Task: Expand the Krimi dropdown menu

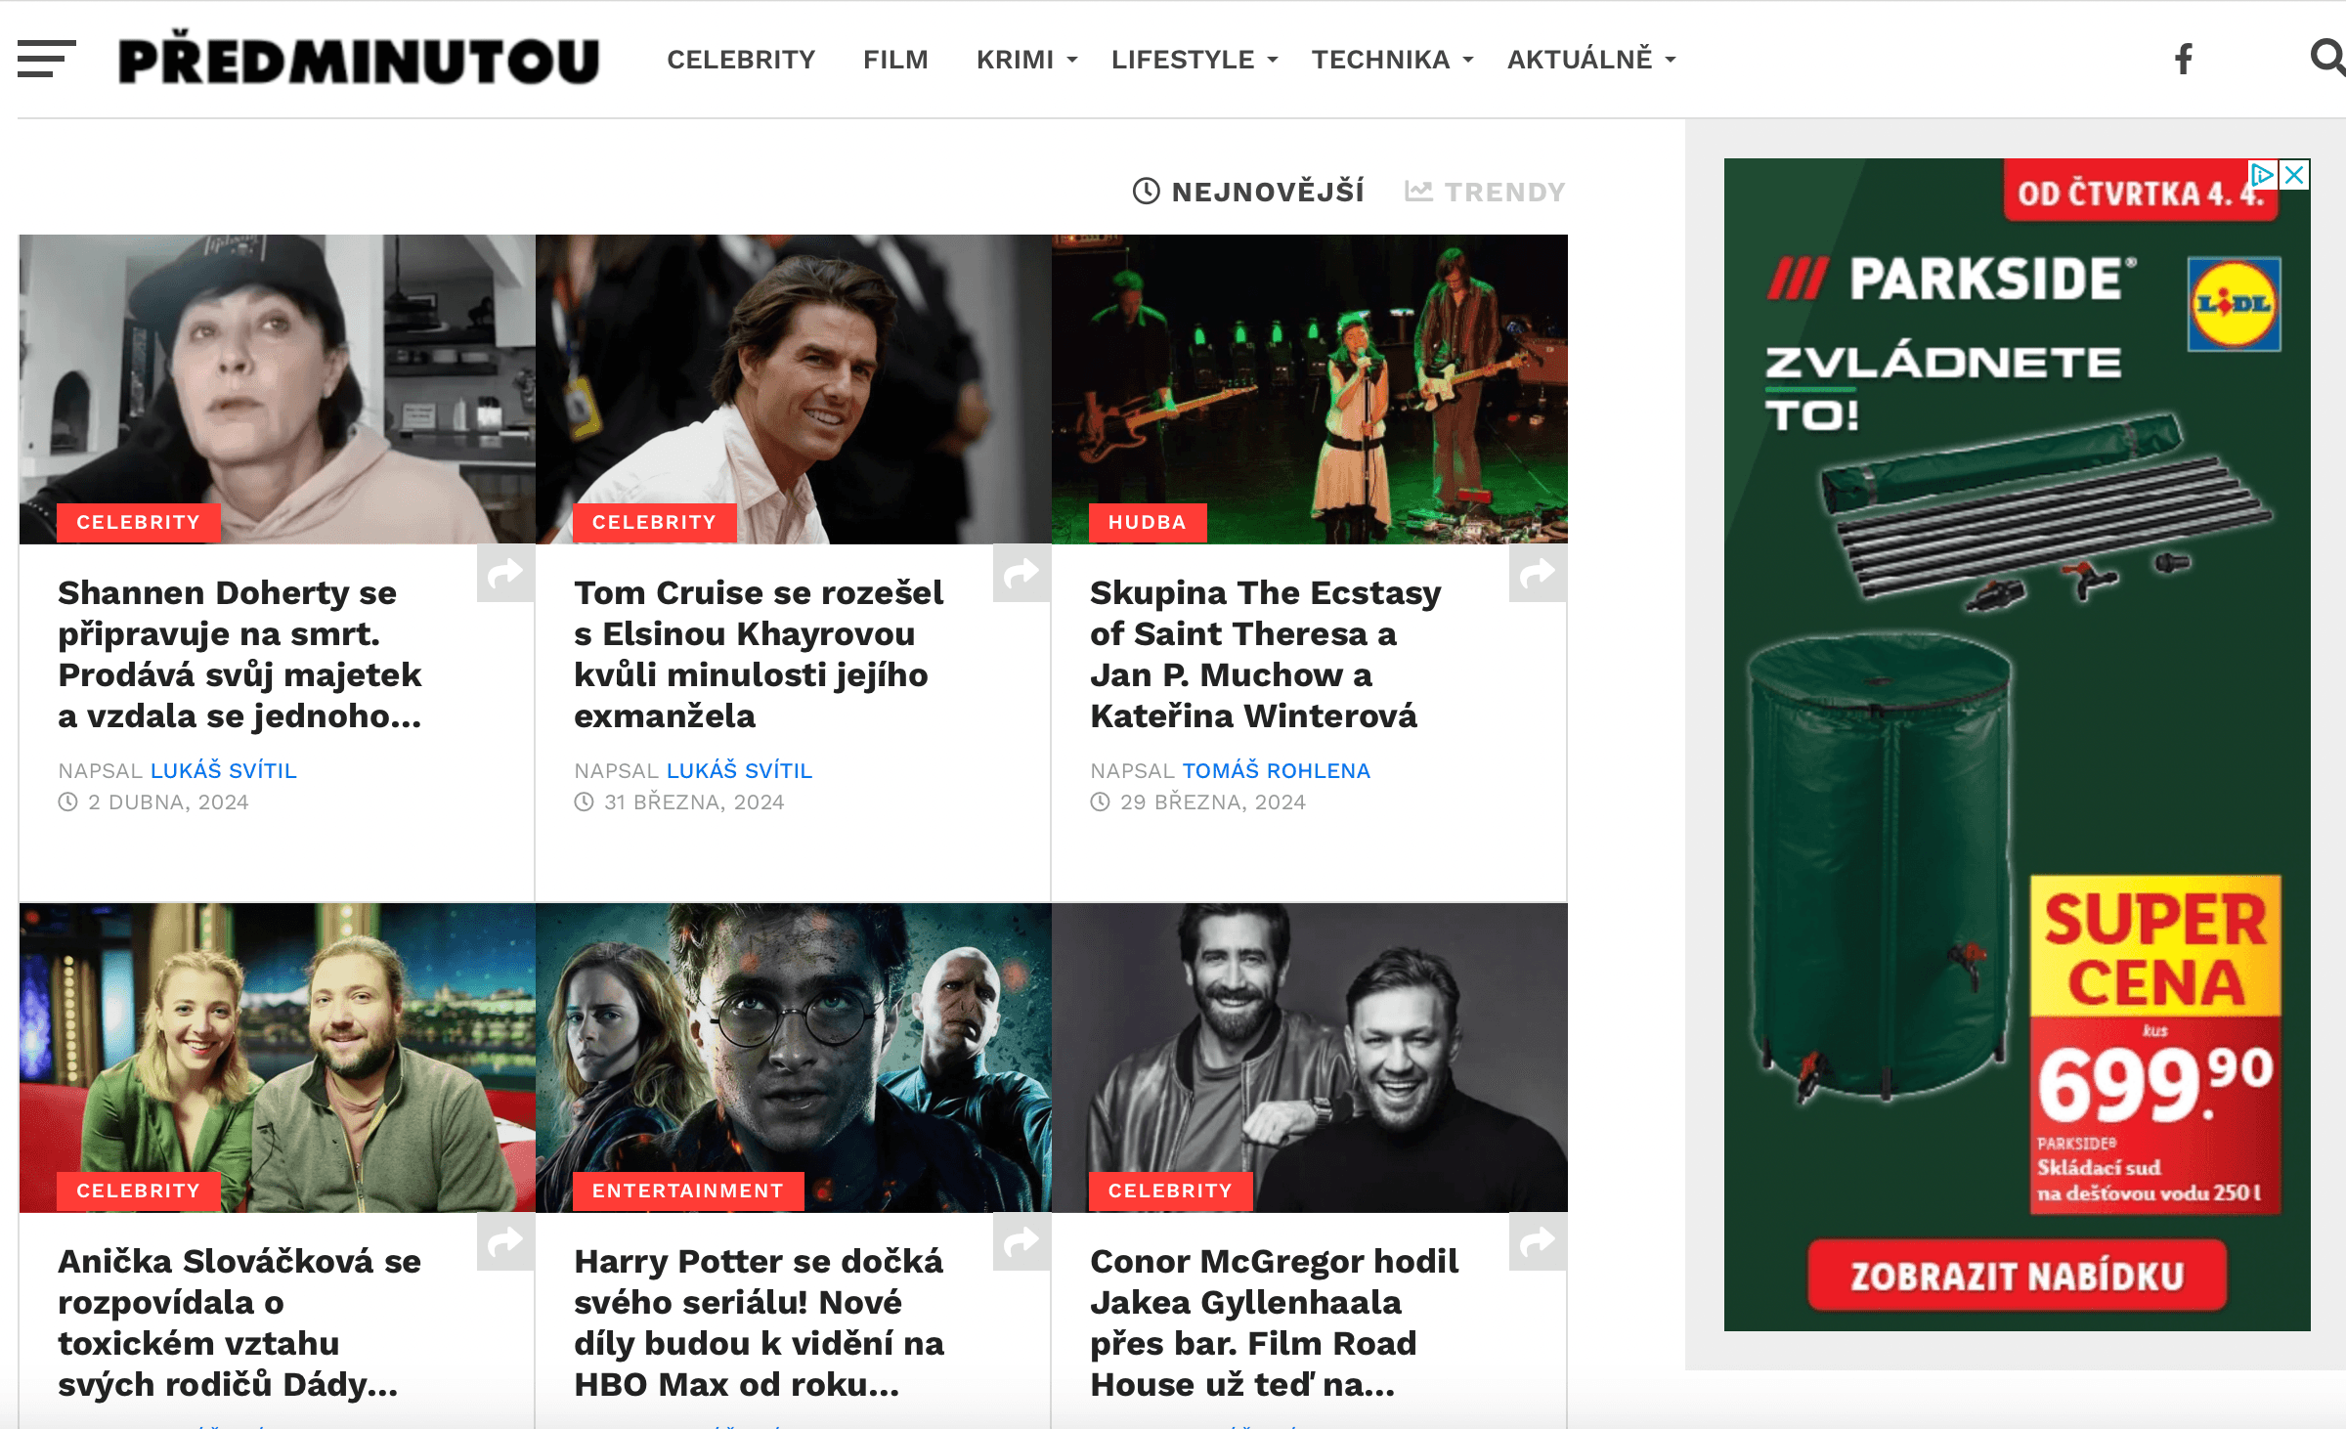Action: pos(1026,60)
